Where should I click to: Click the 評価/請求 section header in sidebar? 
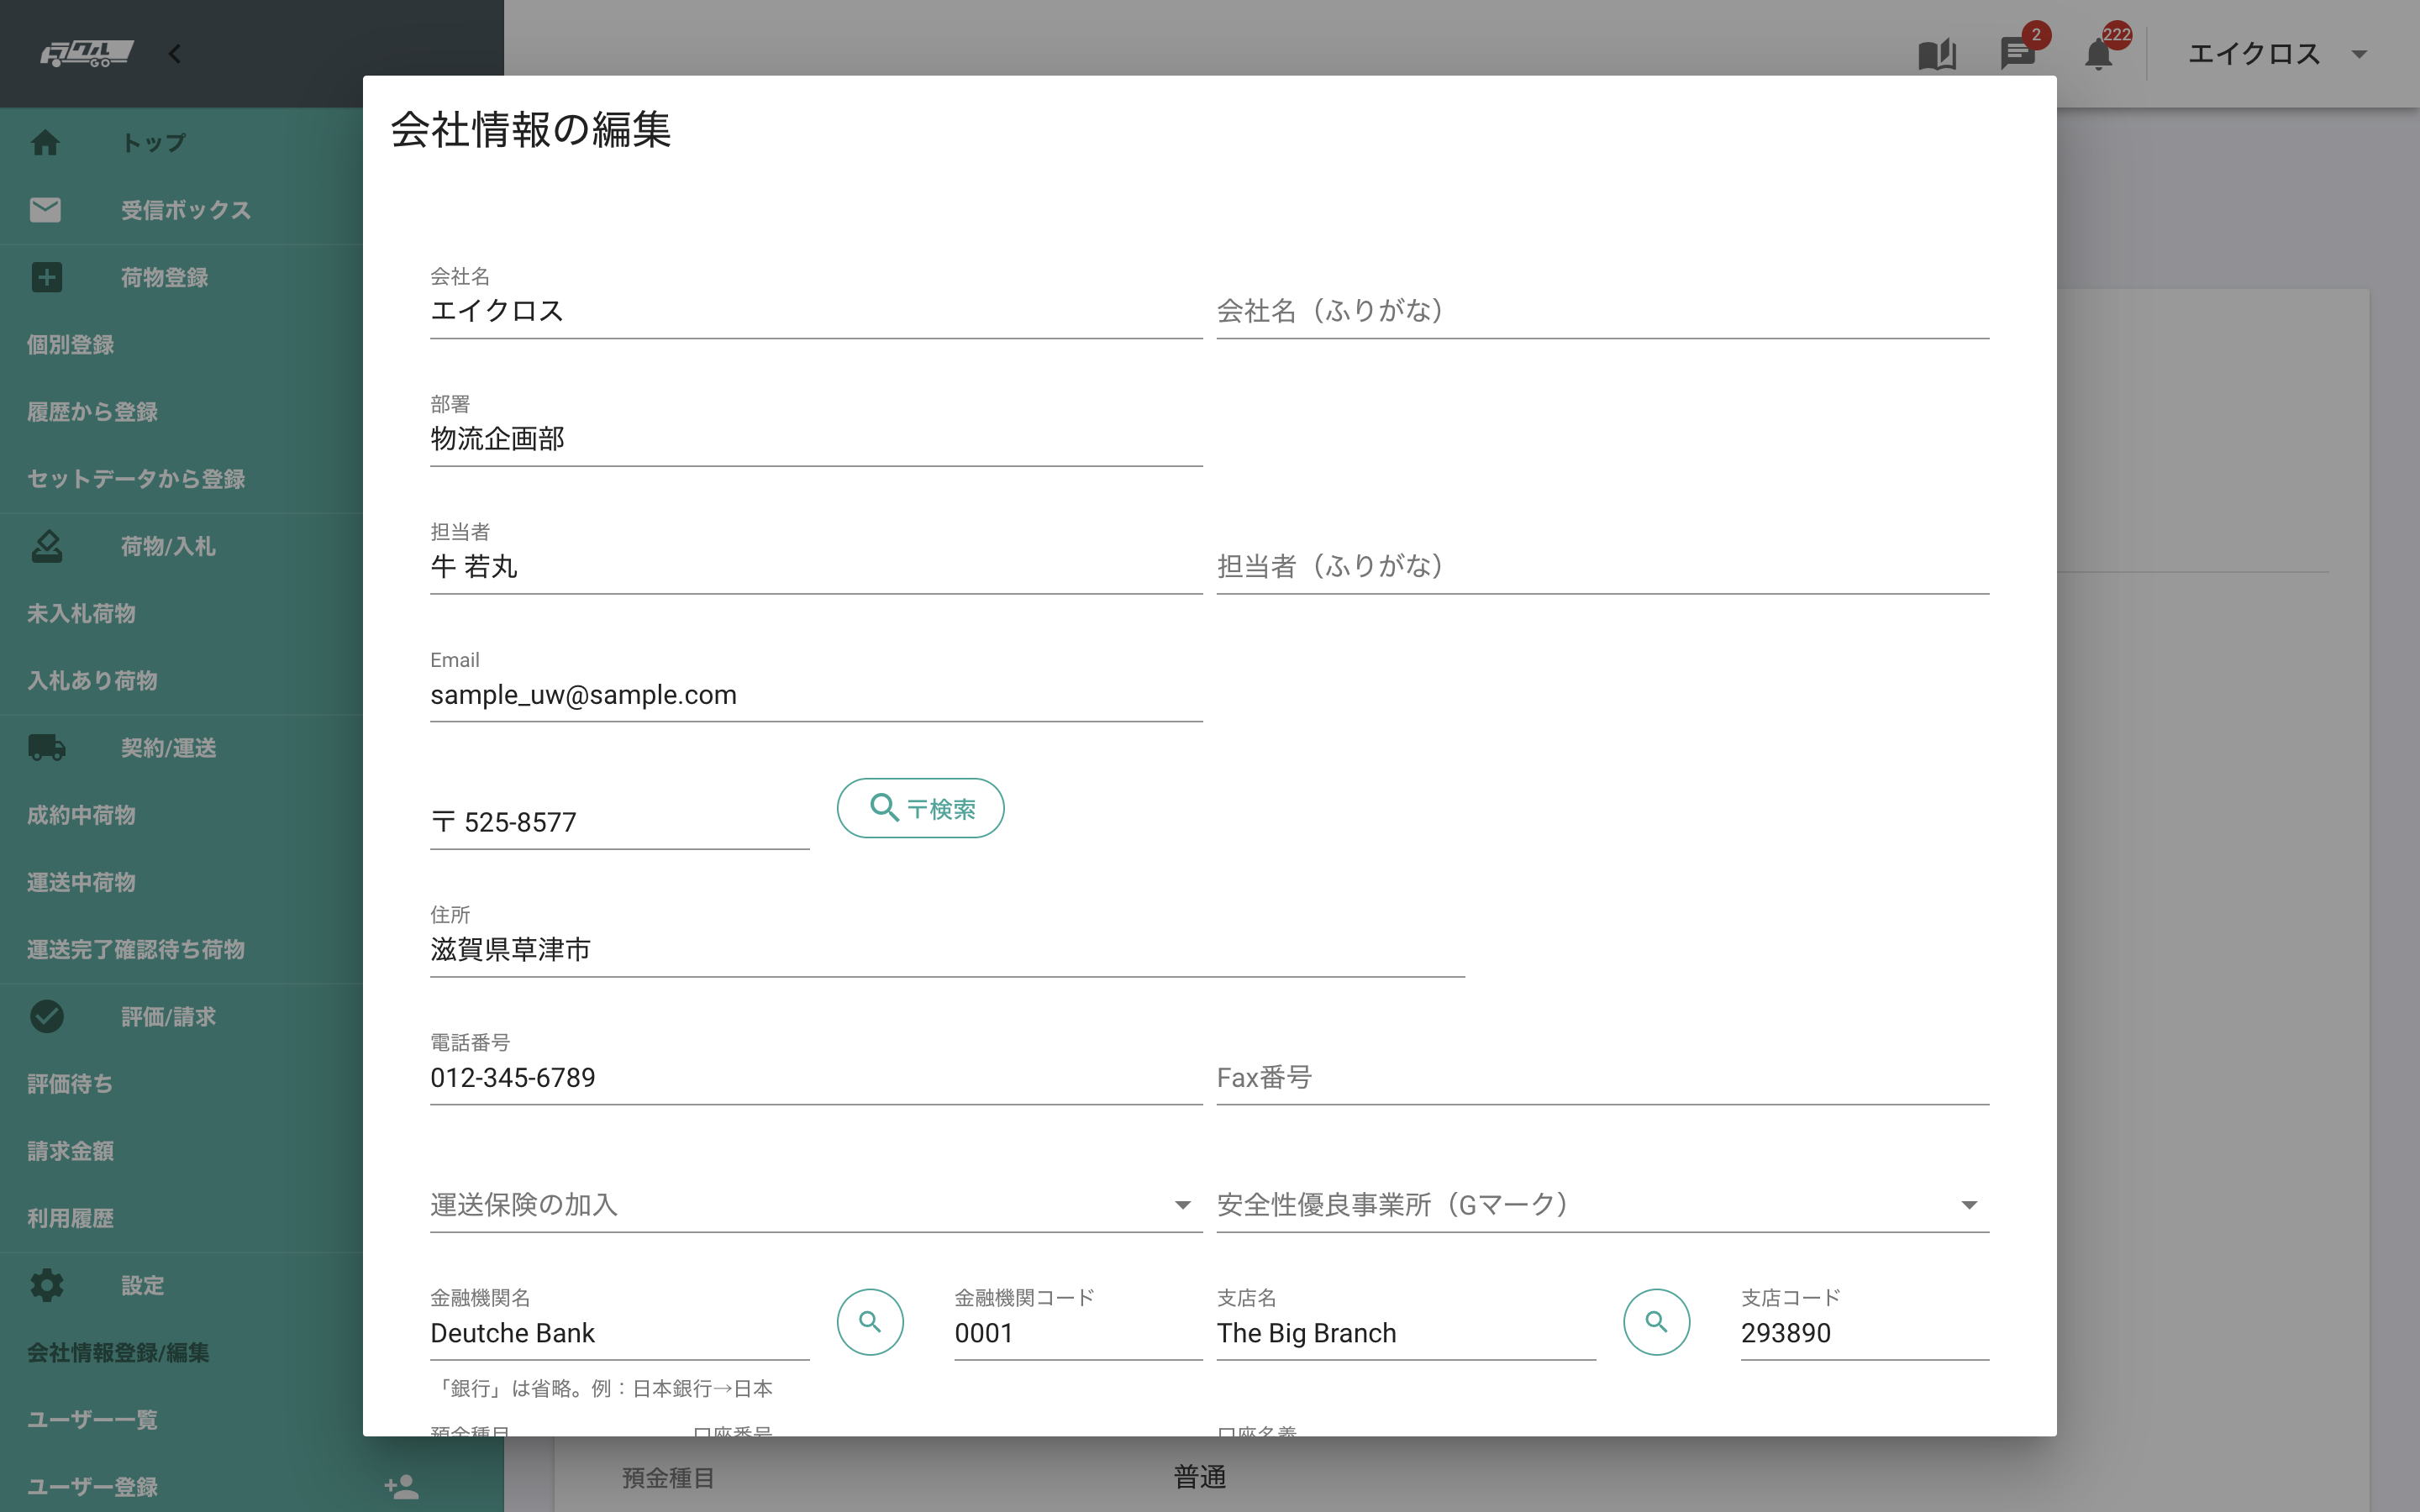point(168,1016)
